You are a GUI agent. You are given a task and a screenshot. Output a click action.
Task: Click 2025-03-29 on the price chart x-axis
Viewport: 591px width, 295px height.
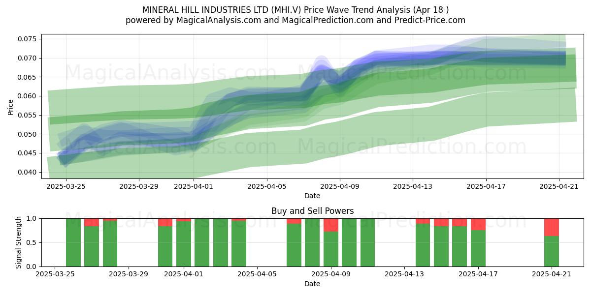click(x=138, y=186)
